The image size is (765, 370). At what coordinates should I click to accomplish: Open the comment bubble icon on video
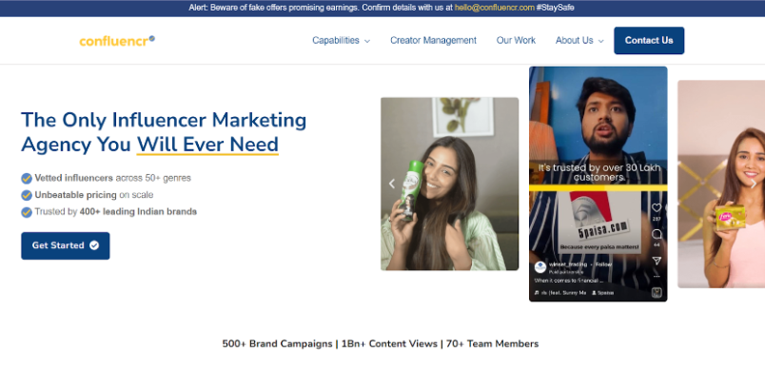point(657,234)
